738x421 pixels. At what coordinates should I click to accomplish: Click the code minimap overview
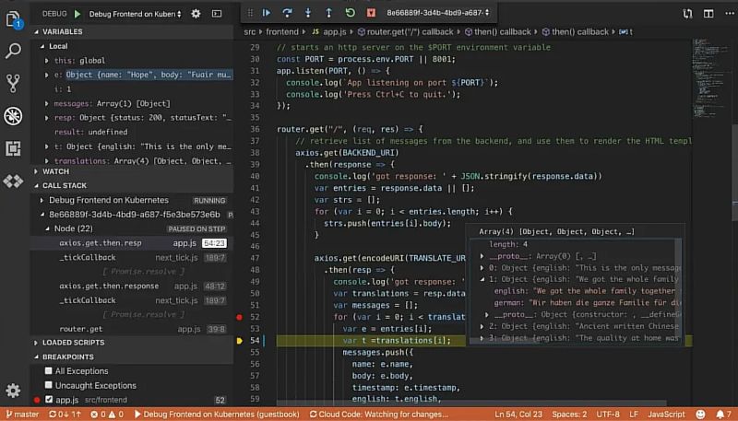(711, 80)
